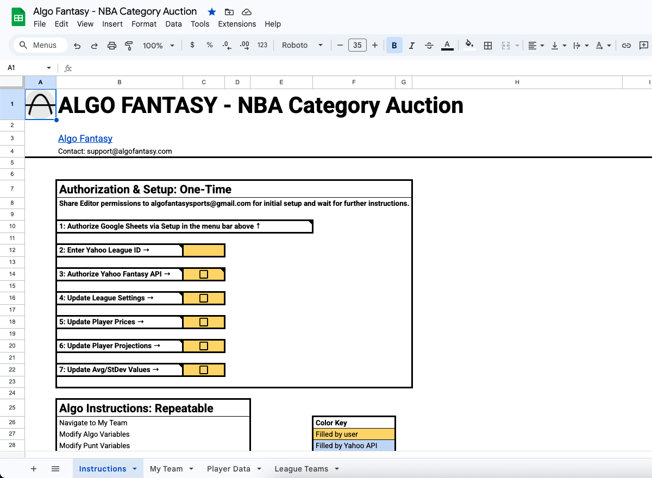
Task: Open the Format menu
Action: click(x=144, y=24)
